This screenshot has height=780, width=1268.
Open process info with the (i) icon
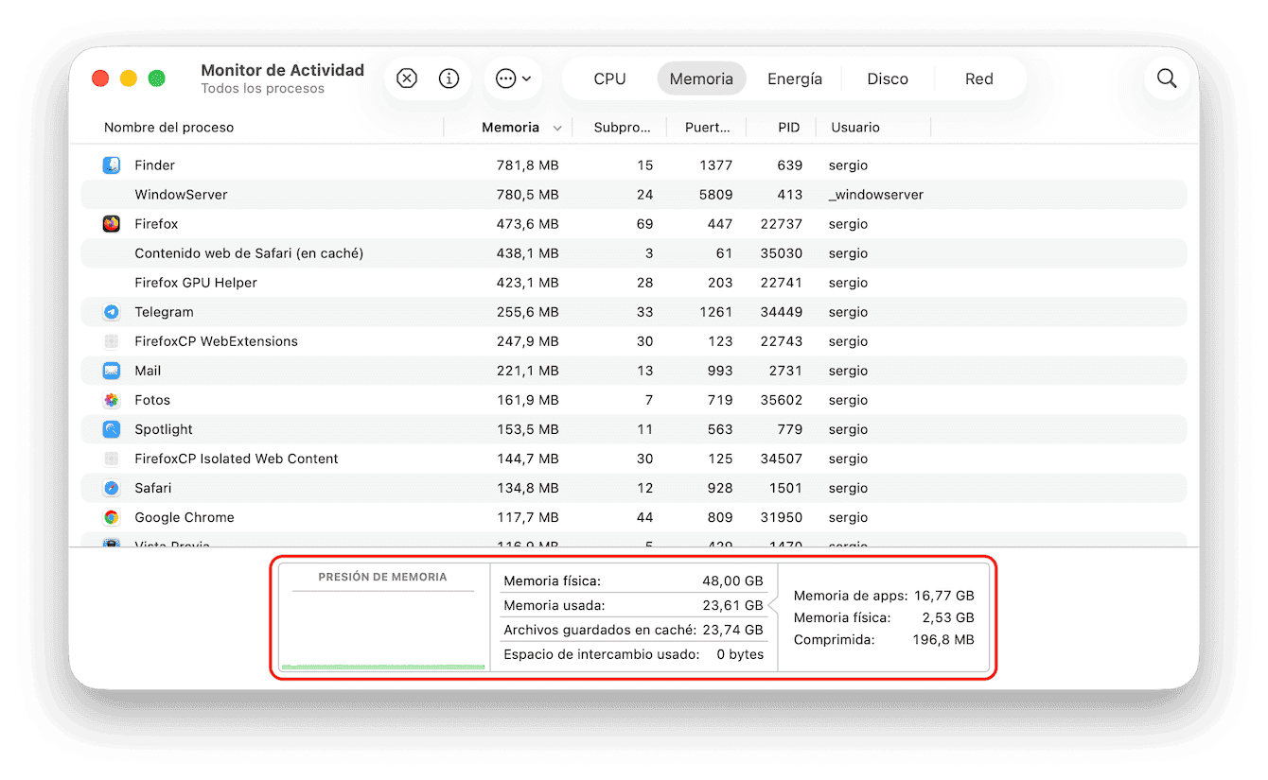tap(449, 78)
